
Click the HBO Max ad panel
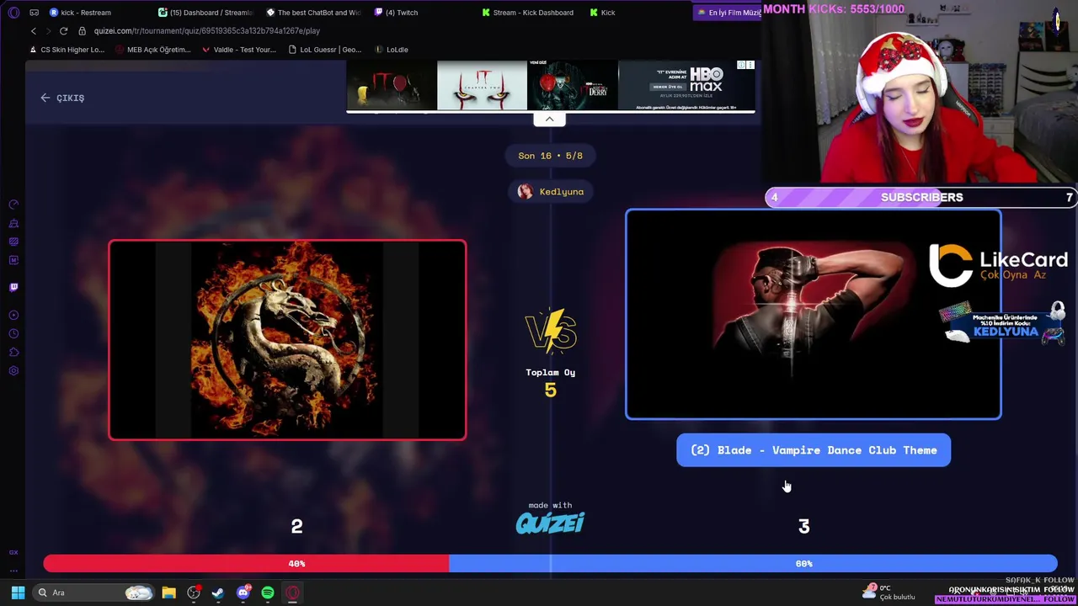point(686,86)
